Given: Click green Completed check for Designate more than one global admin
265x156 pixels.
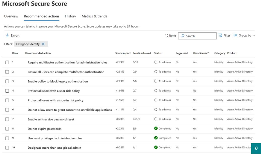Looking at the screenshot, I should [x=156, y=147].
